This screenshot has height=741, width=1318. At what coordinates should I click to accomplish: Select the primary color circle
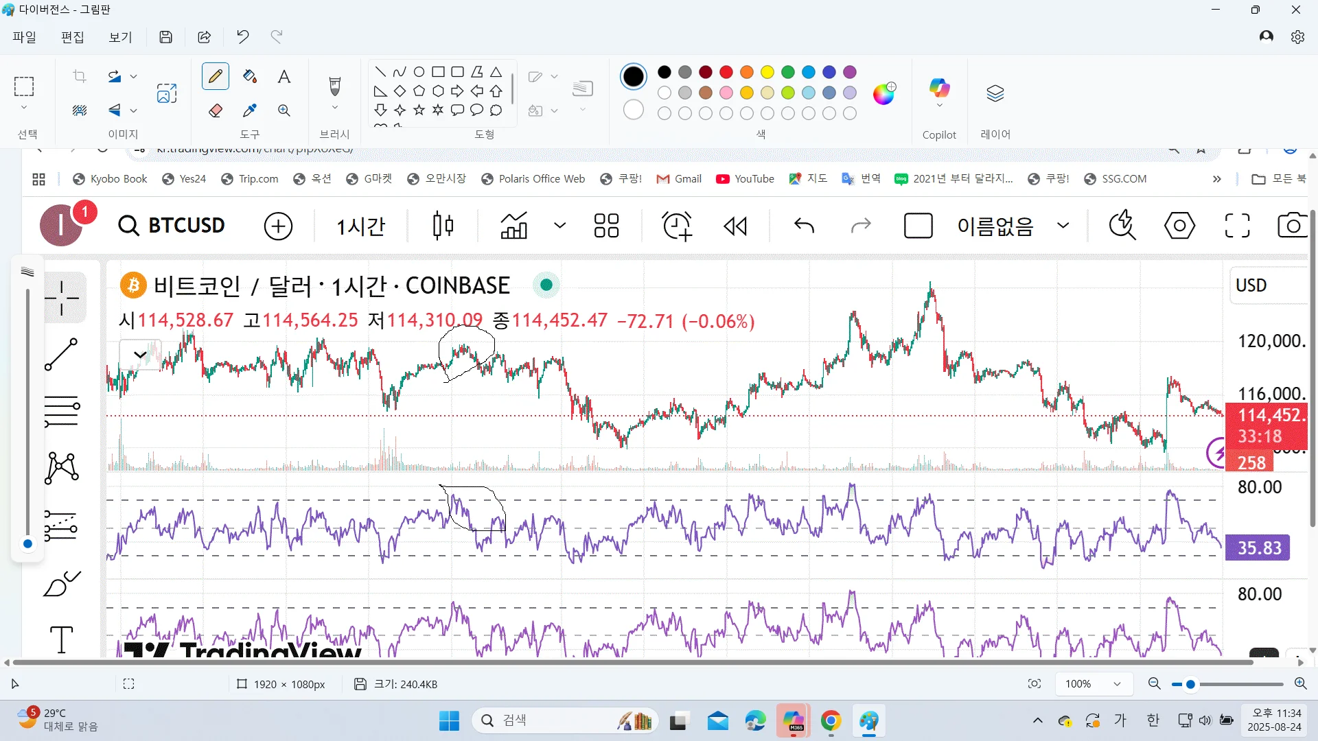coord(633,76)
